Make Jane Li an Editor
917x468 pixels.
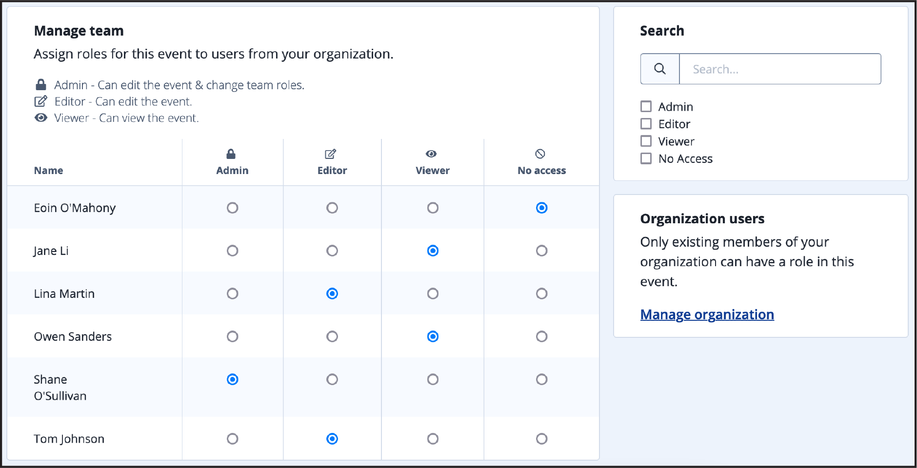click(332, 251)
